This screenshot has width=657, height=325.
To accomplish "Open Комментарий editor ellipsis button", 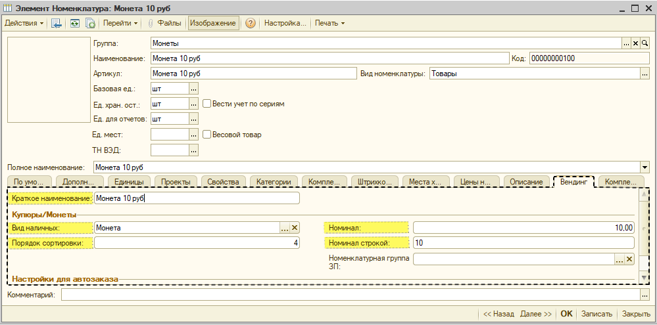I will [645, 295].
